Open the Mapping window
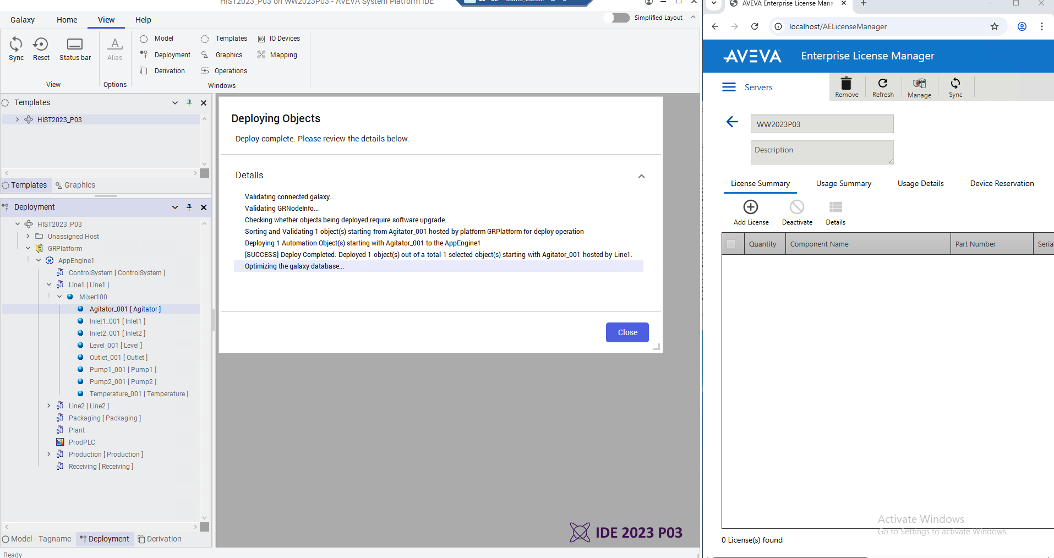 coord(277,55)
